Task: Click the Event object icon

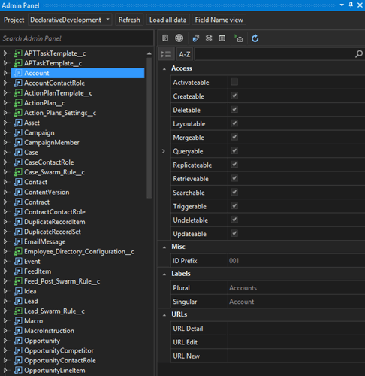Action: [18, 261]
